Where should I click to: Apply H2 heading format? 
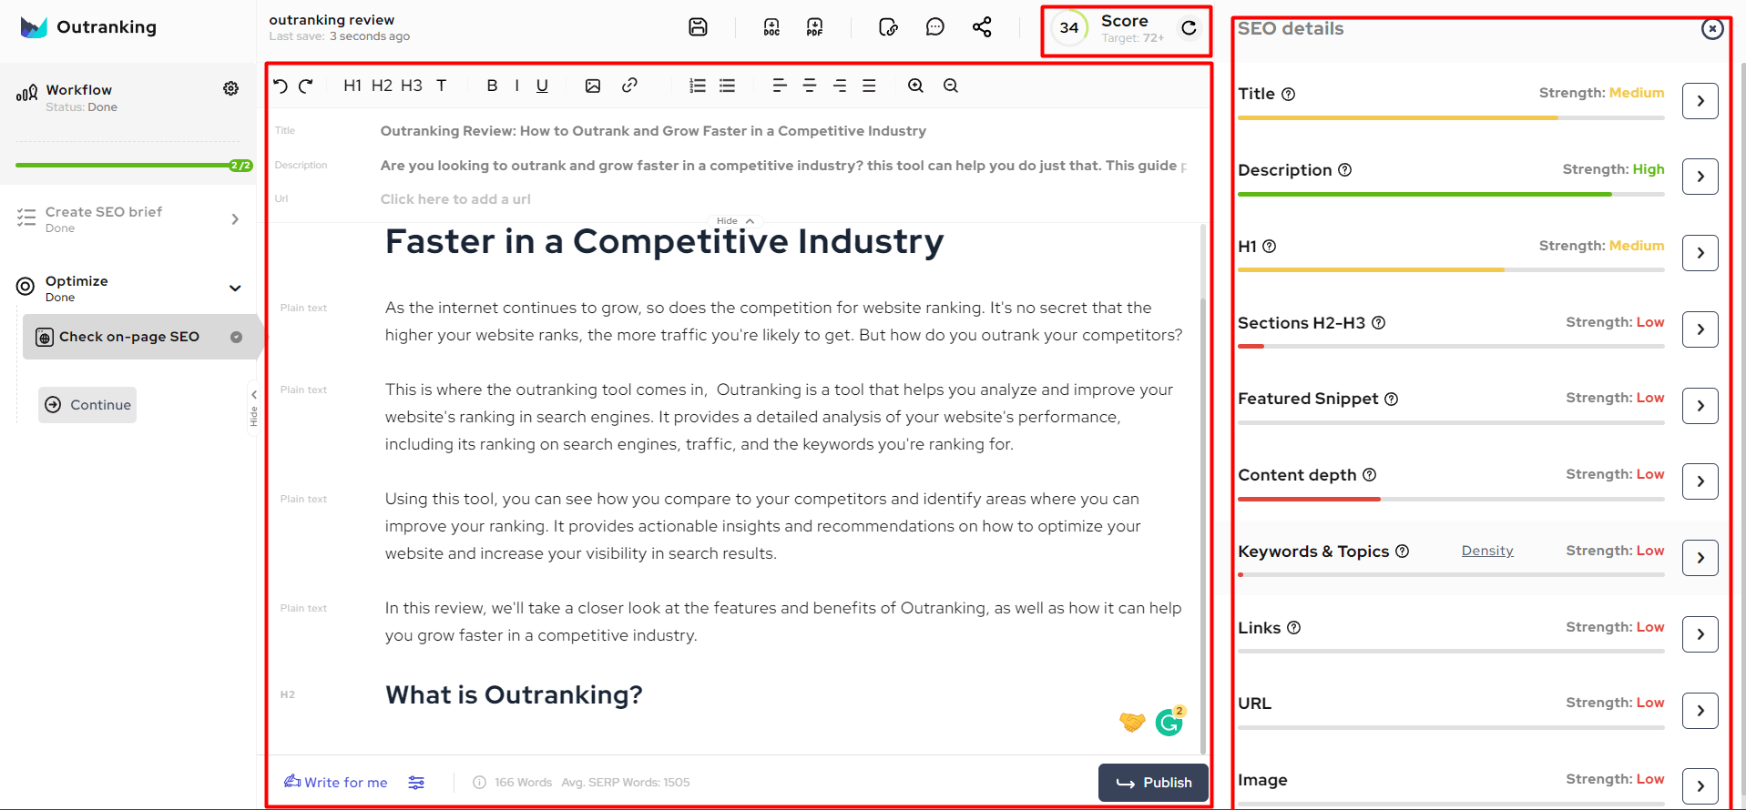(x=382, y=86)
